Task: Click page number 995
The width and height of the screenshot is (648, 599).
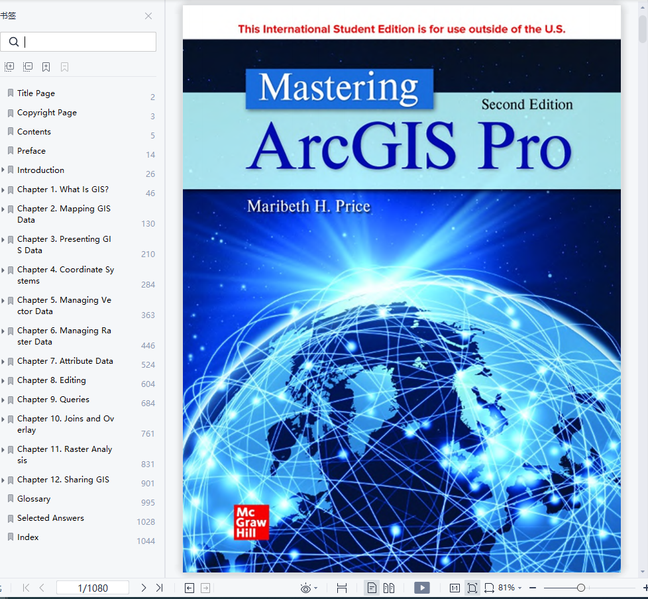Action: click(148, 503)
